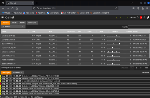Minimize the messages panel

[145, 72]
